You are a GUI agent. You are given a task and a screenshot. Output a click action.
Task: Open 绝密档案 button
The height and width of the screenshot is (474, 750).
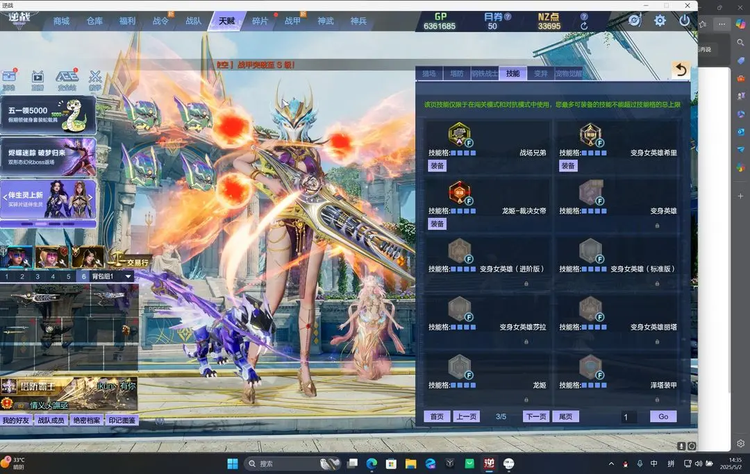click(87, 421)
